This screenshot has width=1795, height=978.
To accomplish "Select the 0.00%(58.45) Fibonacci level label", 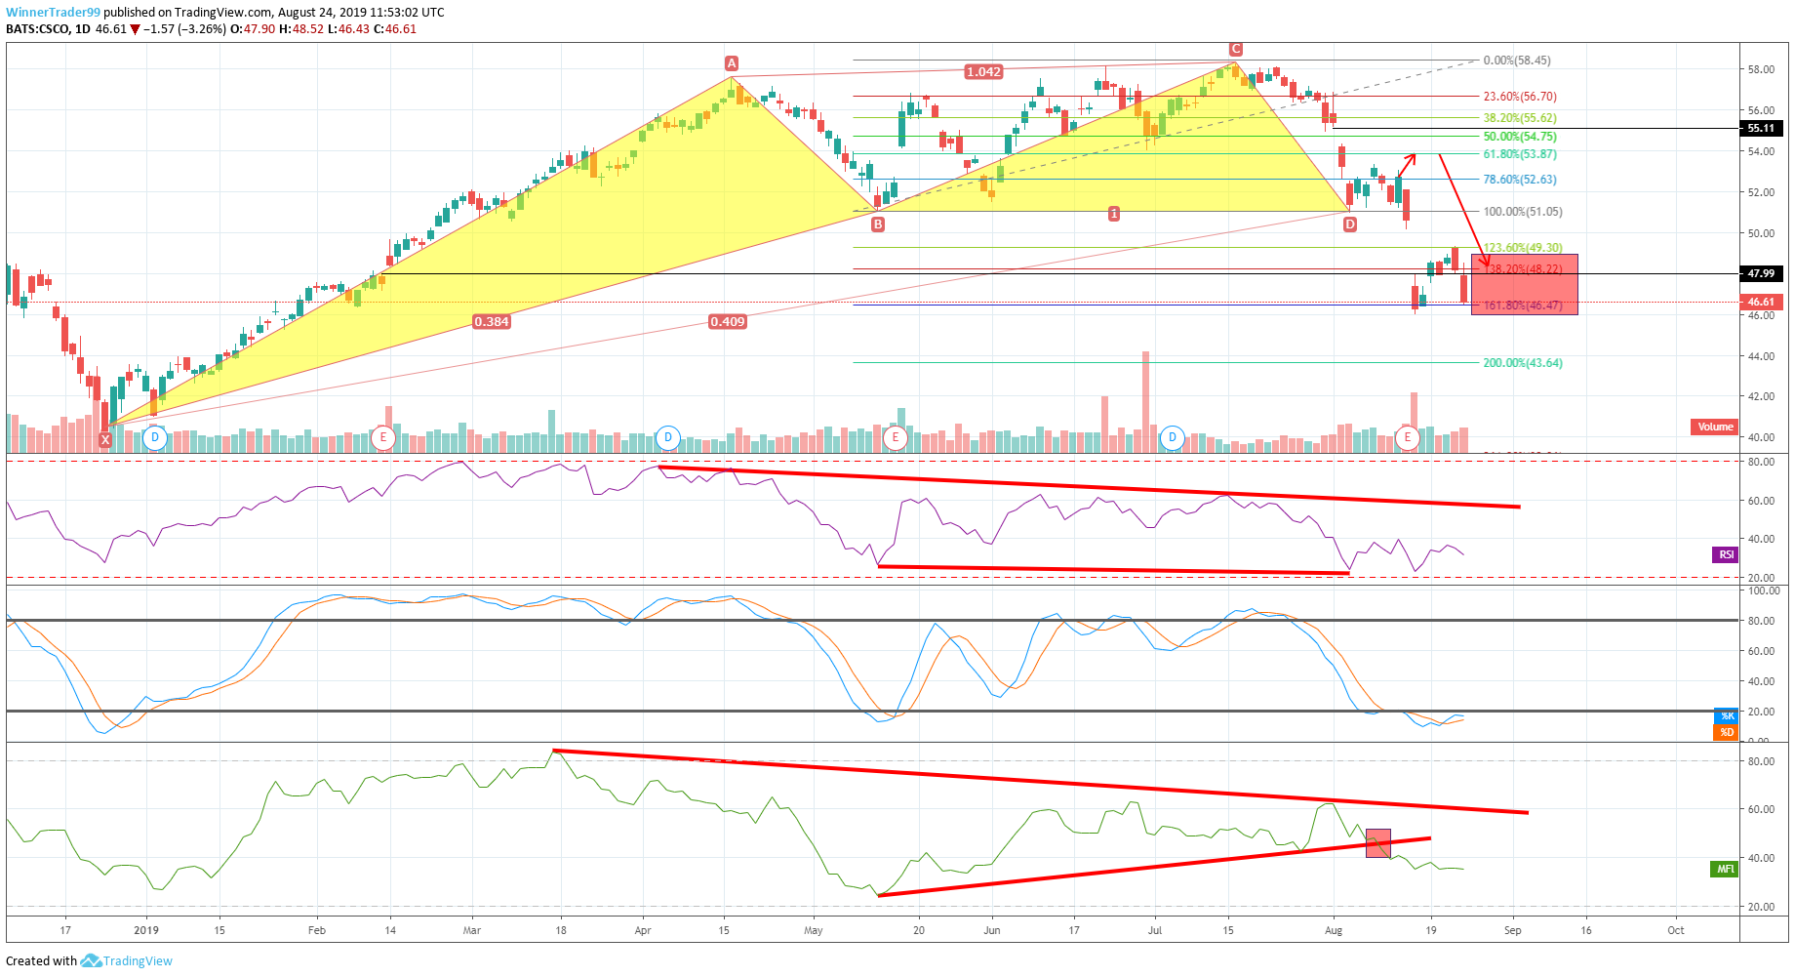I will tap(1517, 61).
